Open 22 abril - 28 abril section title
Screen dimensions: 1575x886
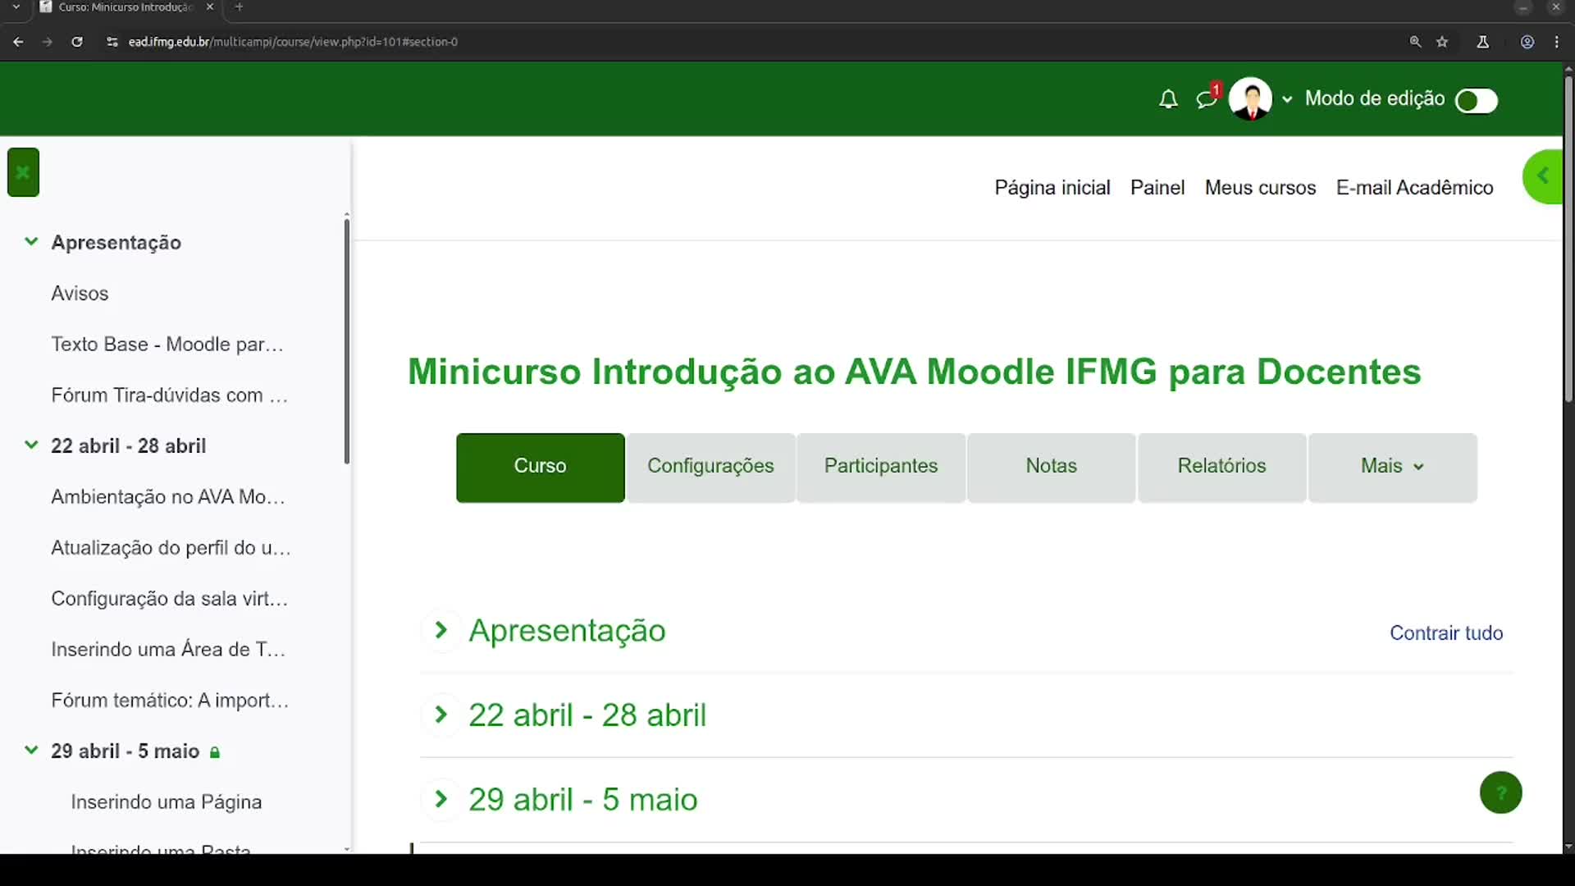point(587,715)
